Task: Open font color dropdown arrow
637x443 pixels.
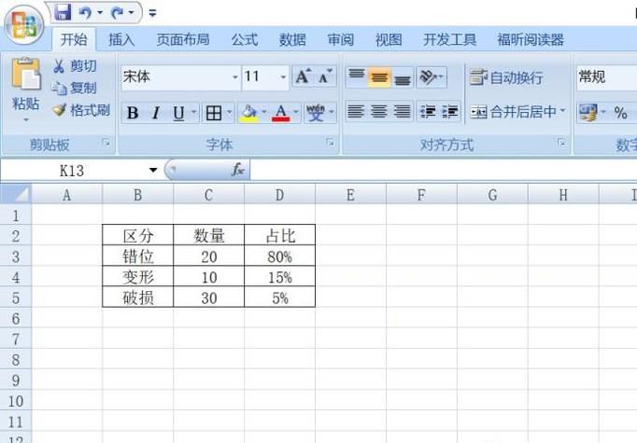Action: pyautogui.click(x=296, y=112)
